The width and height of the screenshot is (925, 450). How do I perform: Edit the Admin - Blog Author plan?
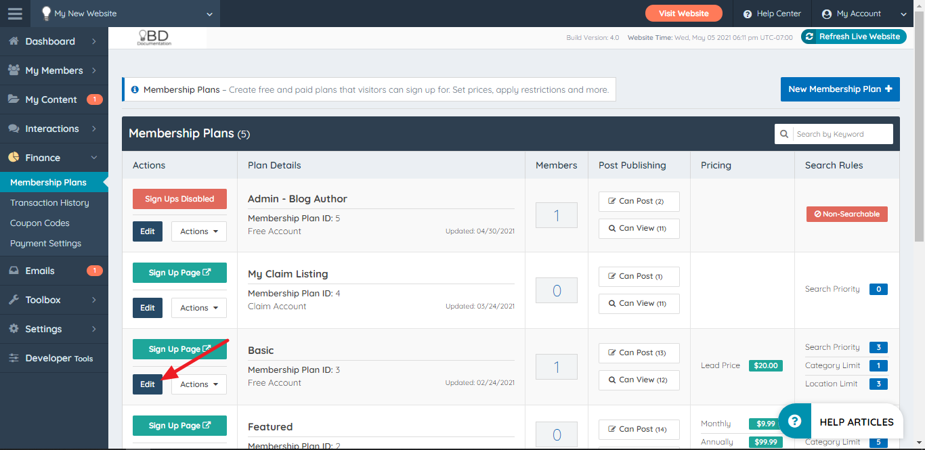[x=148, y=231]
